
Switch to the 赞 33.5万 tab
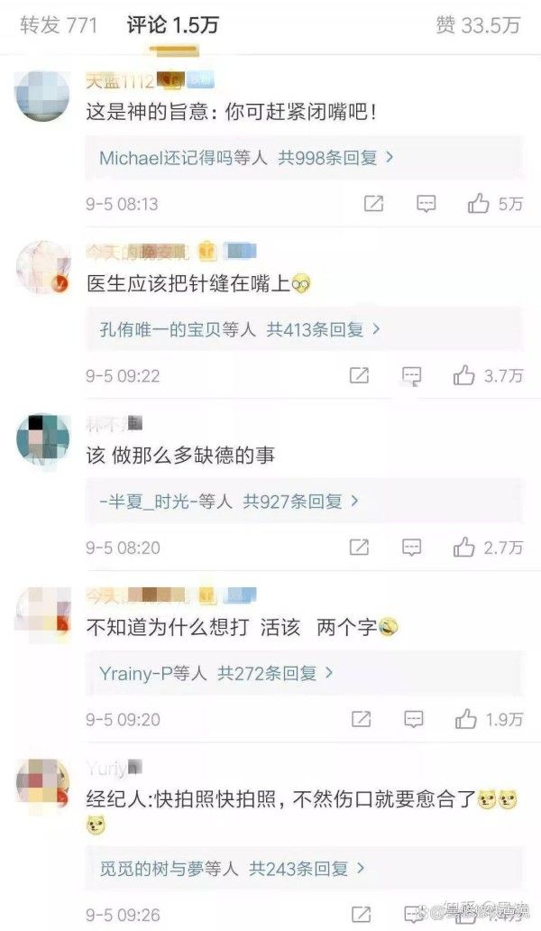[x=478, y=25]
